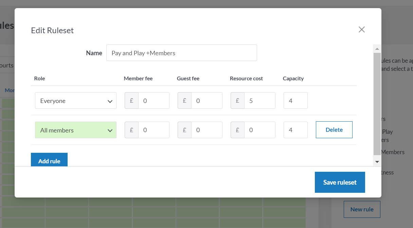Change the capacity for the All members rule
The height and width of the screenshot is (228, 413).
click(x=295, y=130)
